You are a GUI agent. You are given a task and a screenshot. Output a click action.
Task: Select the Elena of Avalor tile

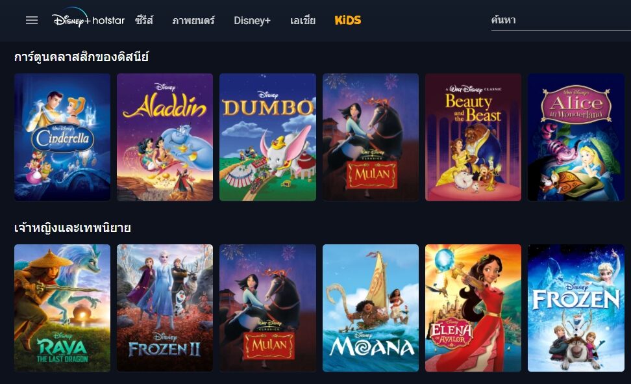tap(473, 308)
